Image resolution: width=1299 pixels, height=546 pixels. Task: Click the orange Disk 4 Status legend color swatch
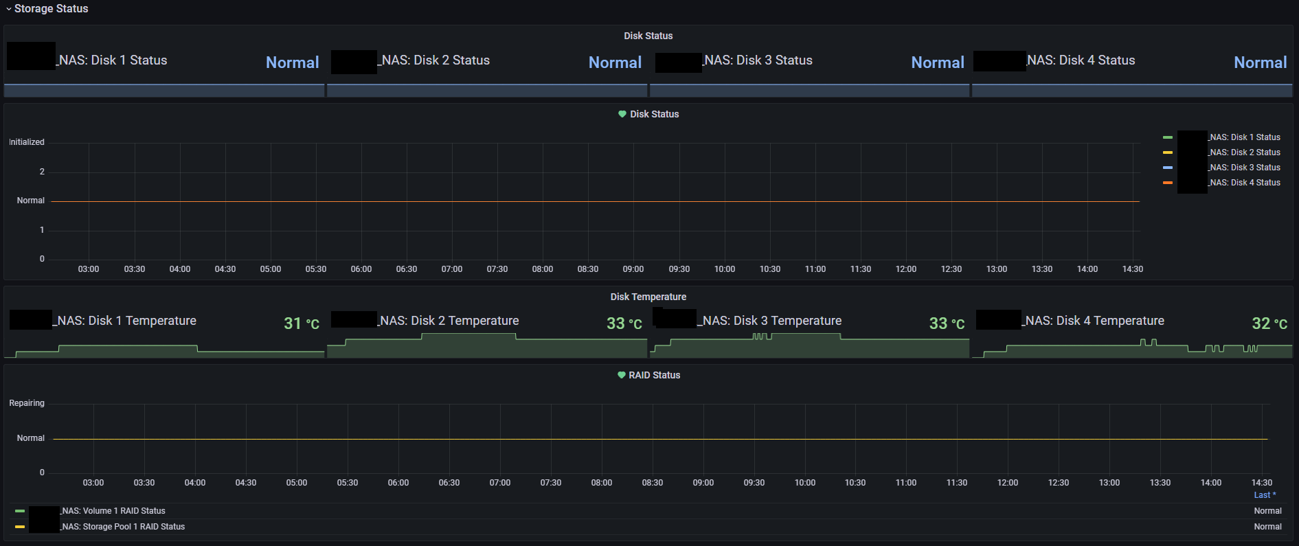pyautogui.click(x=1168, y=183)
